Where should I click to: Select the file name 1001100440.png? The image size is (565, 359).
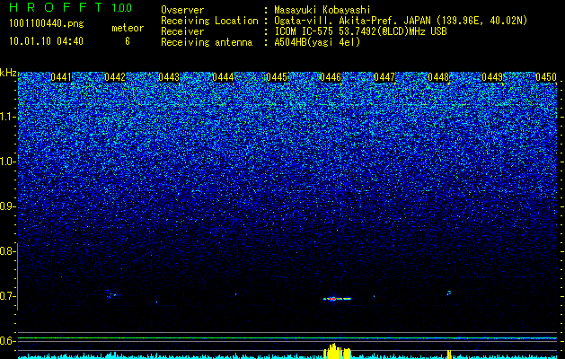pos(47,24)
